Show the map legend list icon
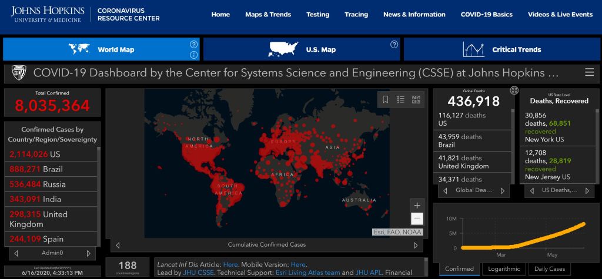602x279 pixels. [x=401, y=99]
